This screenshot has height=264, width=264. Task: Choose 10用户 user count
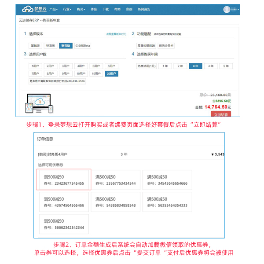(81, 73)
